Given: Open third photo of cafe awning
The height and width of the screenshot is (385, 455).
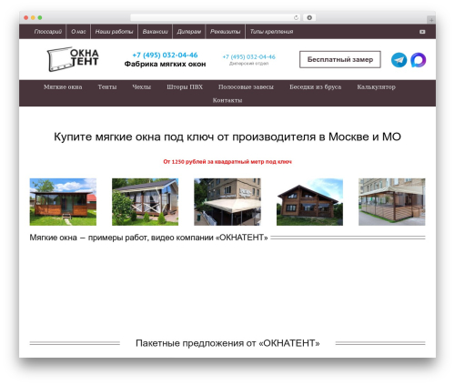Looking at the screenshot, I should [227, 202].
